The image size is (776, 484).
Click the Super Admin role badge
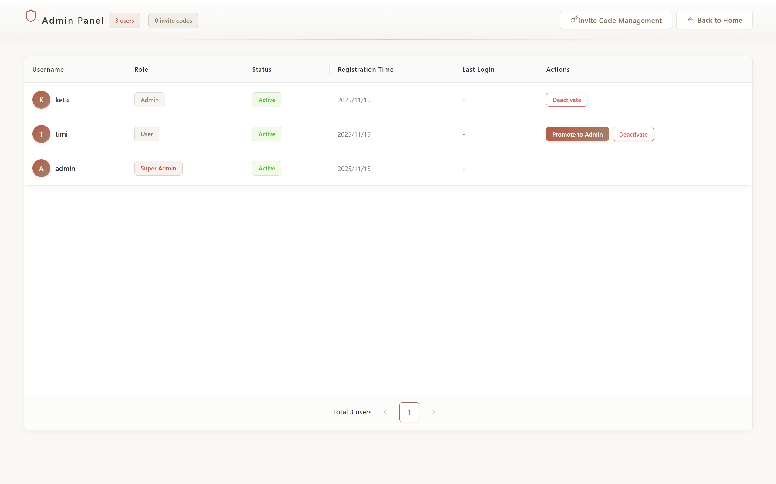coord(158,168)
